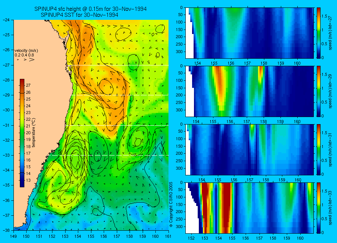Click '152' longitude label under lat=-33 panel
This screenshot has height=243, width=337.
click(x=191, y=238)
